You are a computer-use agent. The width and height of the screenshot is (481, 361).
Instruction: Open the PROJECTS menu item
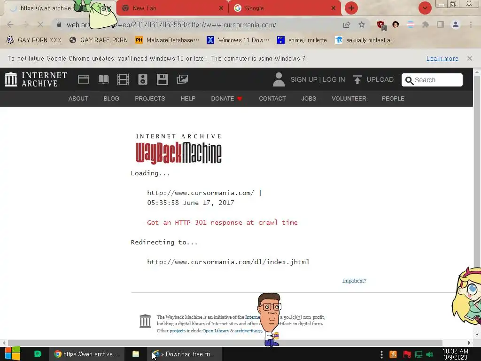pyautogui.click(x=150, y=99)
